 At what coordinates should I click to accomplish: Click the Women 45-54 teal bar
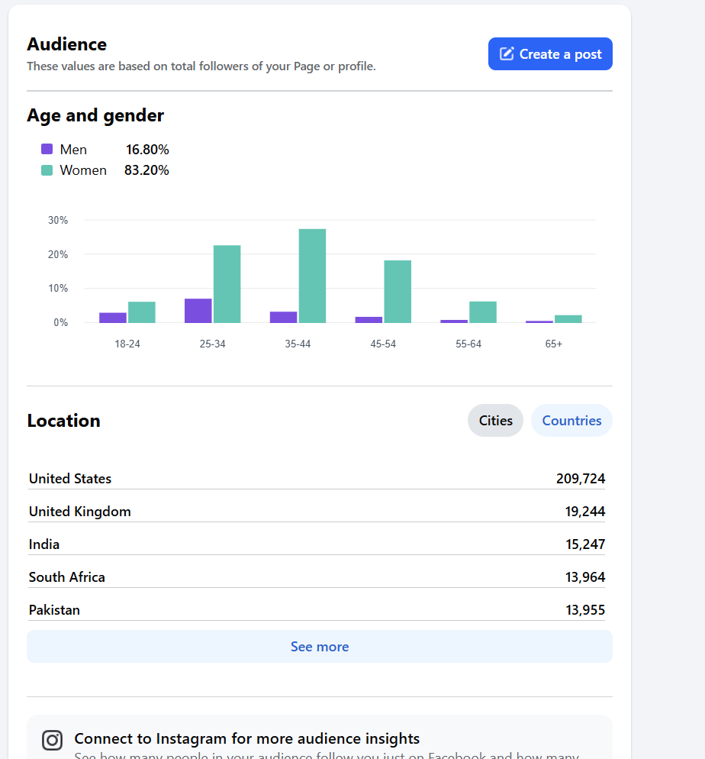398,292
